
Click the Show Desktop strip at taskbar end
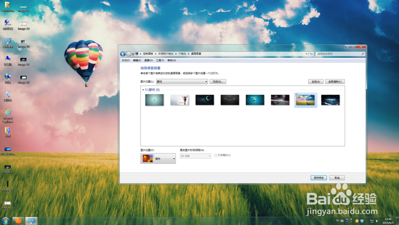click(397, 221)
